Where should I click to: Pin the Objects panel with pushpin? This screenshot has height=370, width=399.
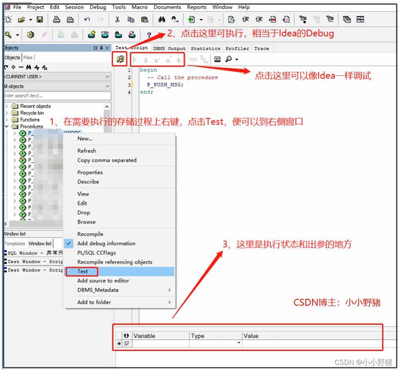101,48
